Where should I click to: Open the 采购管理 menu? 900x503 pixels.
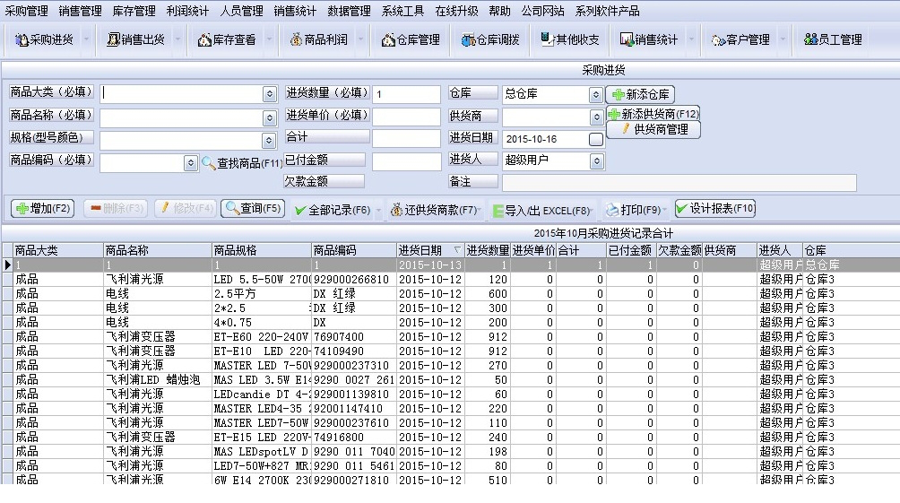click(26, 11)
